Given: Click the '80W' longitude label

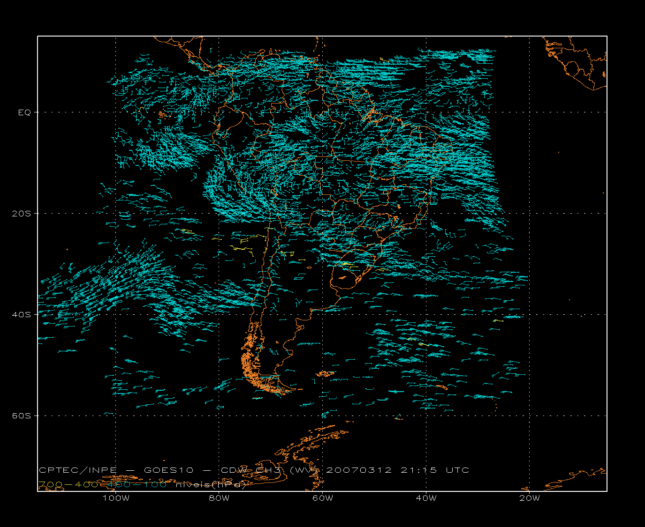Looking at the screenshot, I should 219,498.
